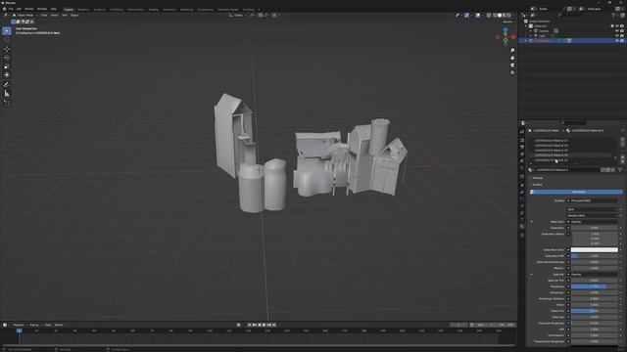Open the Object Mode dropdown

tap(24, 16)
